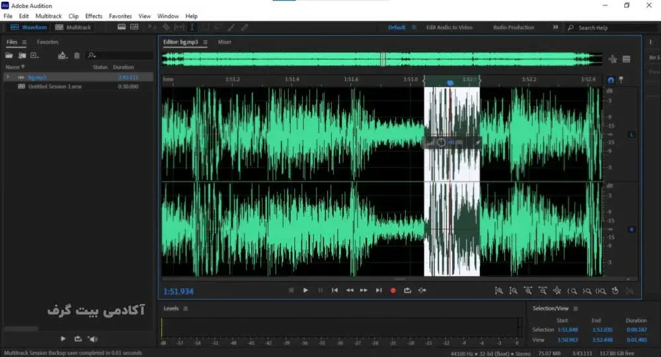The image size is (661, 357).
Task: Select the Razor tool
Action: (166, 27)
